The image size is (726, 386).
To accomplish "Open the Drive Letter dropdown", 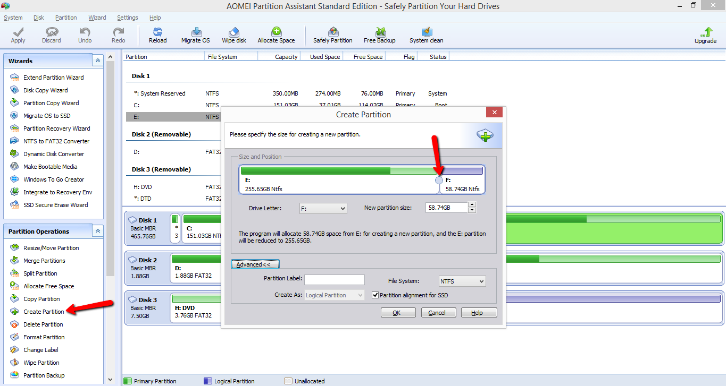I will click(323, 209).
